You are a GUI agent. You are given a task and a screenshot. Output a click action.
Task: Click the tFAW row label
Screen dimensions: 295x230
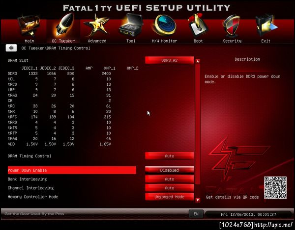pos(12,139)
